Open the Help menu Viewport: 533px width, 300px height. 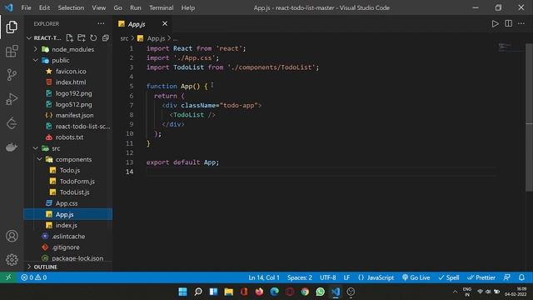click(188, 7)
